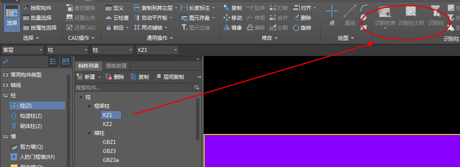Viewport: 460px width, 167px height.
Task: Click the search magnifier icon
Action: pos(197,87)
